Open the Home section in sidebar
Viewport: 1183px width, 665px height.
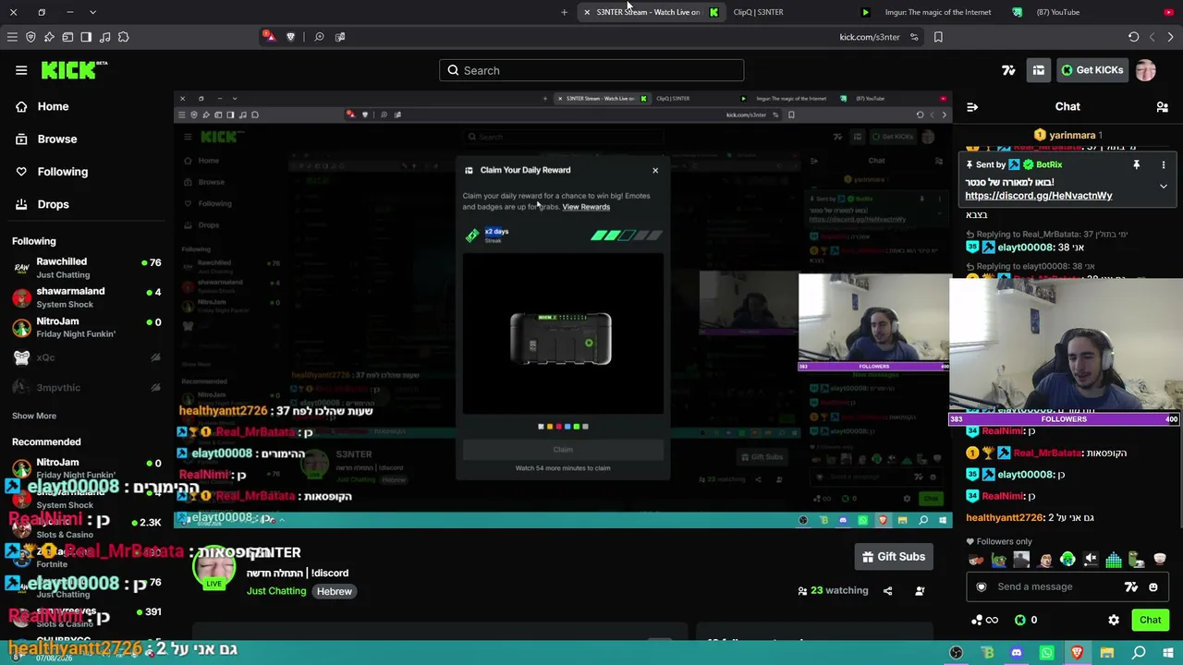point(43,107)
